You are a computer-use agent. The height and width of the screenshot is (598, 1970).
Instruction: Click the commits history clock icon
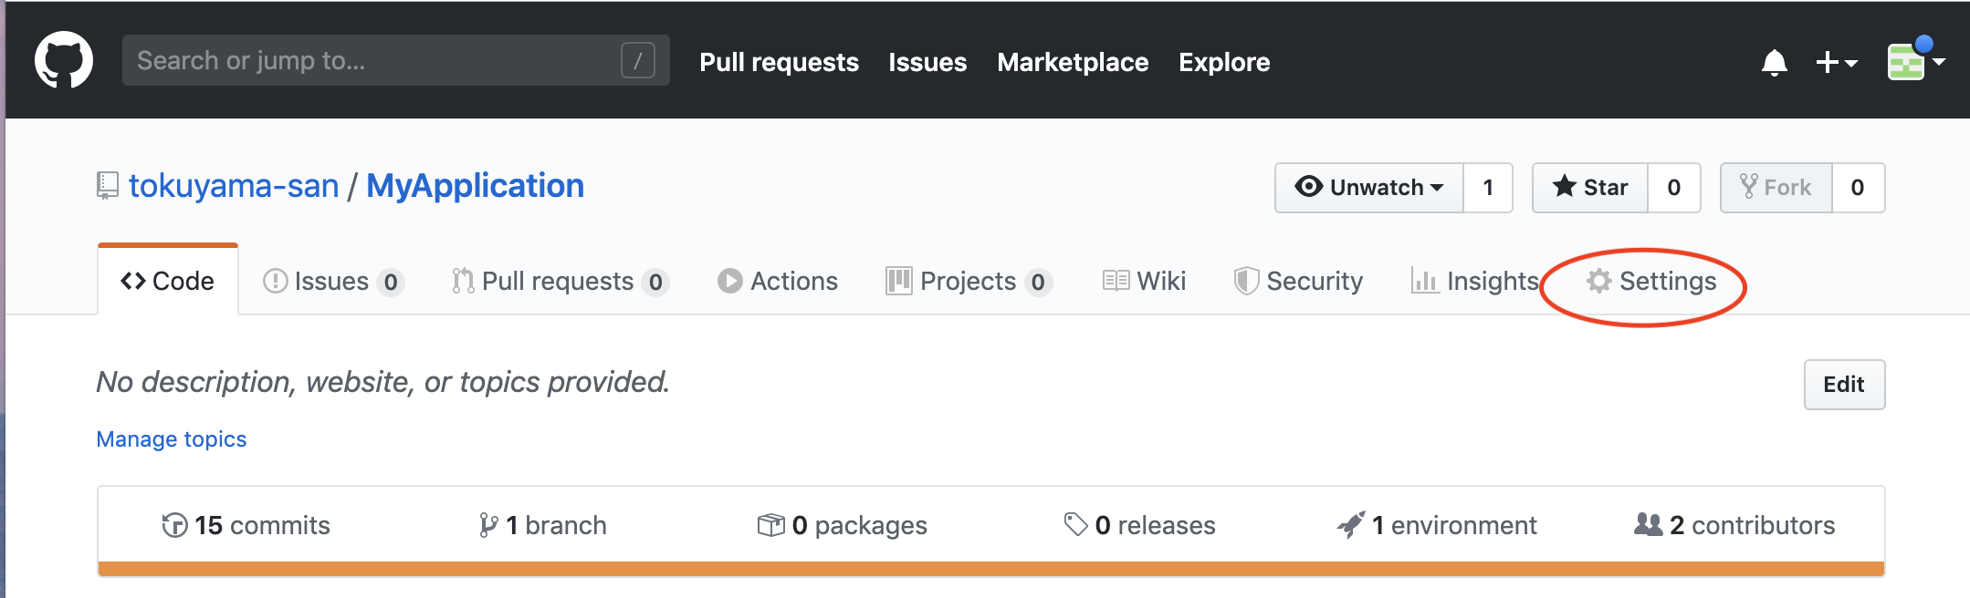tap(174, 525)
